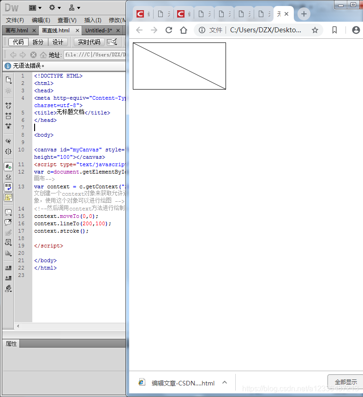Click Apply Comment icon
Image resolution: width=363 pixels, height=397 pixels.
point(8,212)
